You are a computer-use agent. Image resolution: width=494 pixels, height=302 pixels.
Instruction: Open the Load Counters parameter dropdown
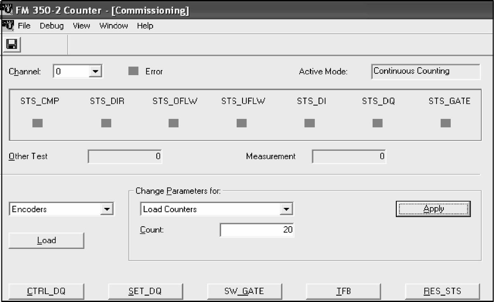(x=286, y=209)
